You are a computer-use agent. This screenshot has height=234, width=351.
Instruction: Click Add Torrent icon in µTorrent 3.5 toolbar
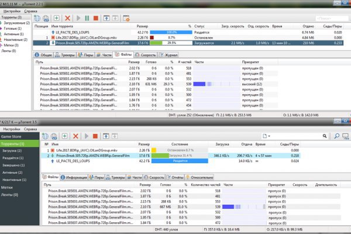(x=45, y=136)
